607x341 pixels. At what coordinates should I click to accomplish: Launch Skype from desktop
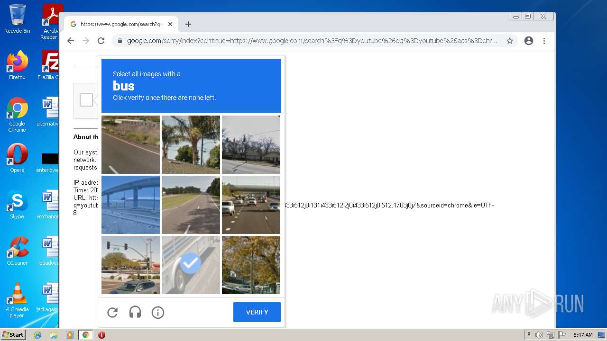[17, 204]
